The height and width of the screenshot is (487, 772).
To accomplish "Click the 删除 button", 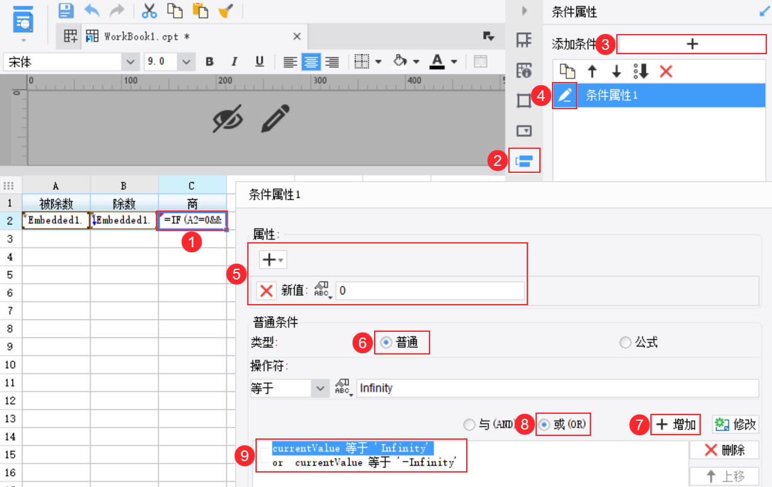I will coord(724,450).
